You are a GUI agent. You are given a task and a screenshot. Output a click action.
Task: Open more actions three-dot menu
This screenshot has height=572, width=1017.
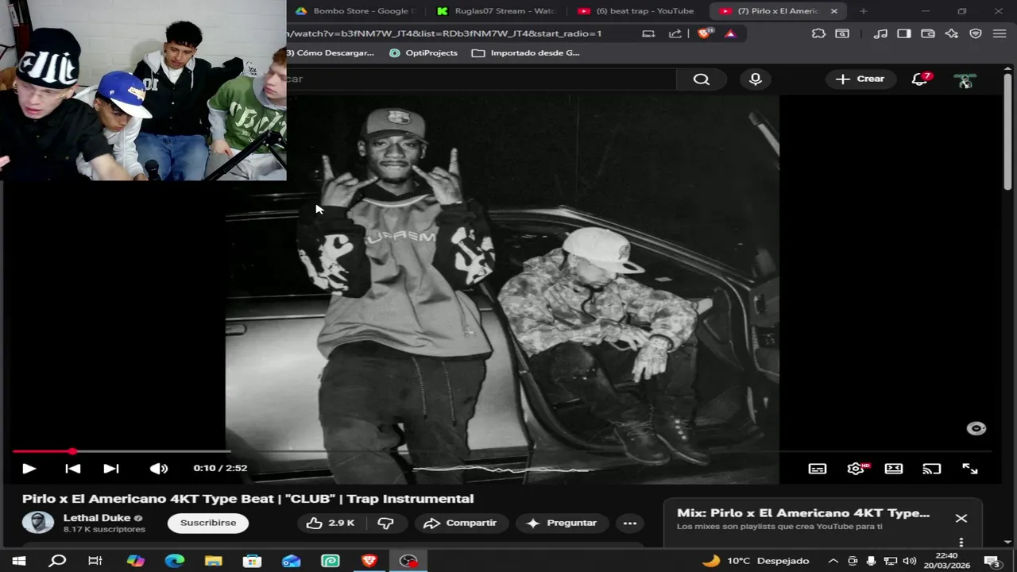coord(630,523)
